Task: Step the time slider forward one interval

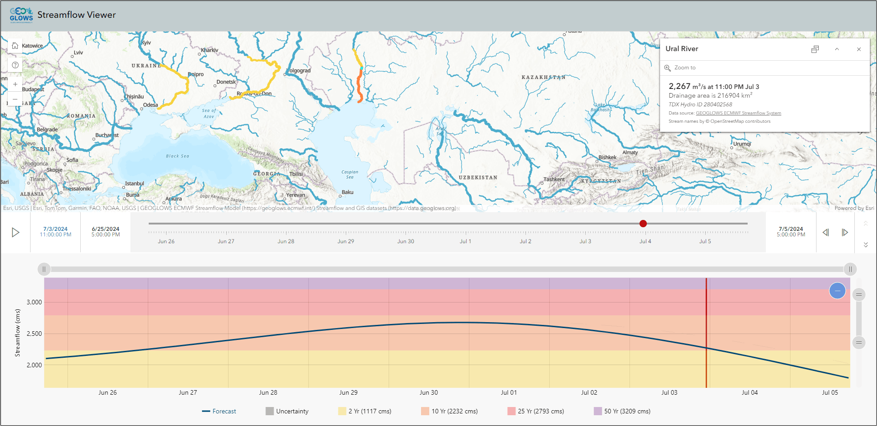Action: click(x=845, y=233)
